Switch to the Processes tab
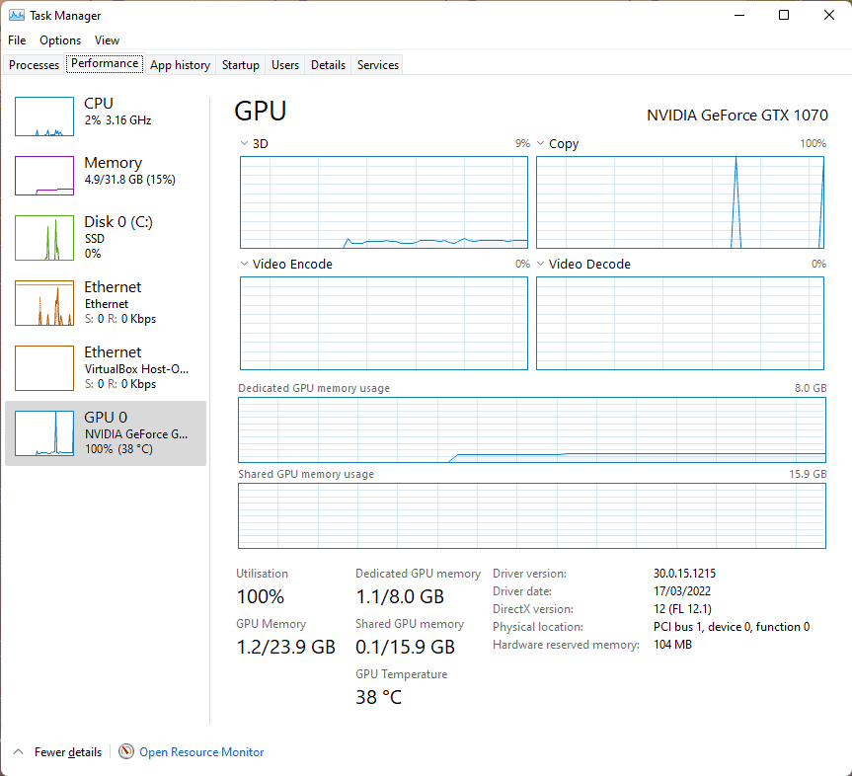 tap(35, 65)
